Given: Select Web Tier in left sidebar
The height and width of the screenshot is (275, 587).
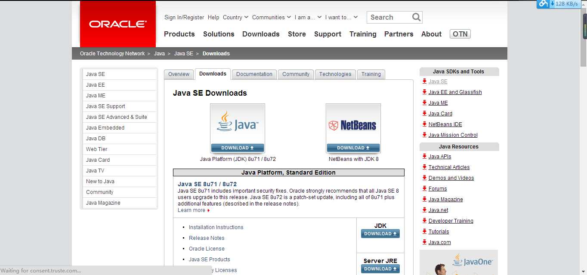Looking at the screenshot, I should (119, 149).
